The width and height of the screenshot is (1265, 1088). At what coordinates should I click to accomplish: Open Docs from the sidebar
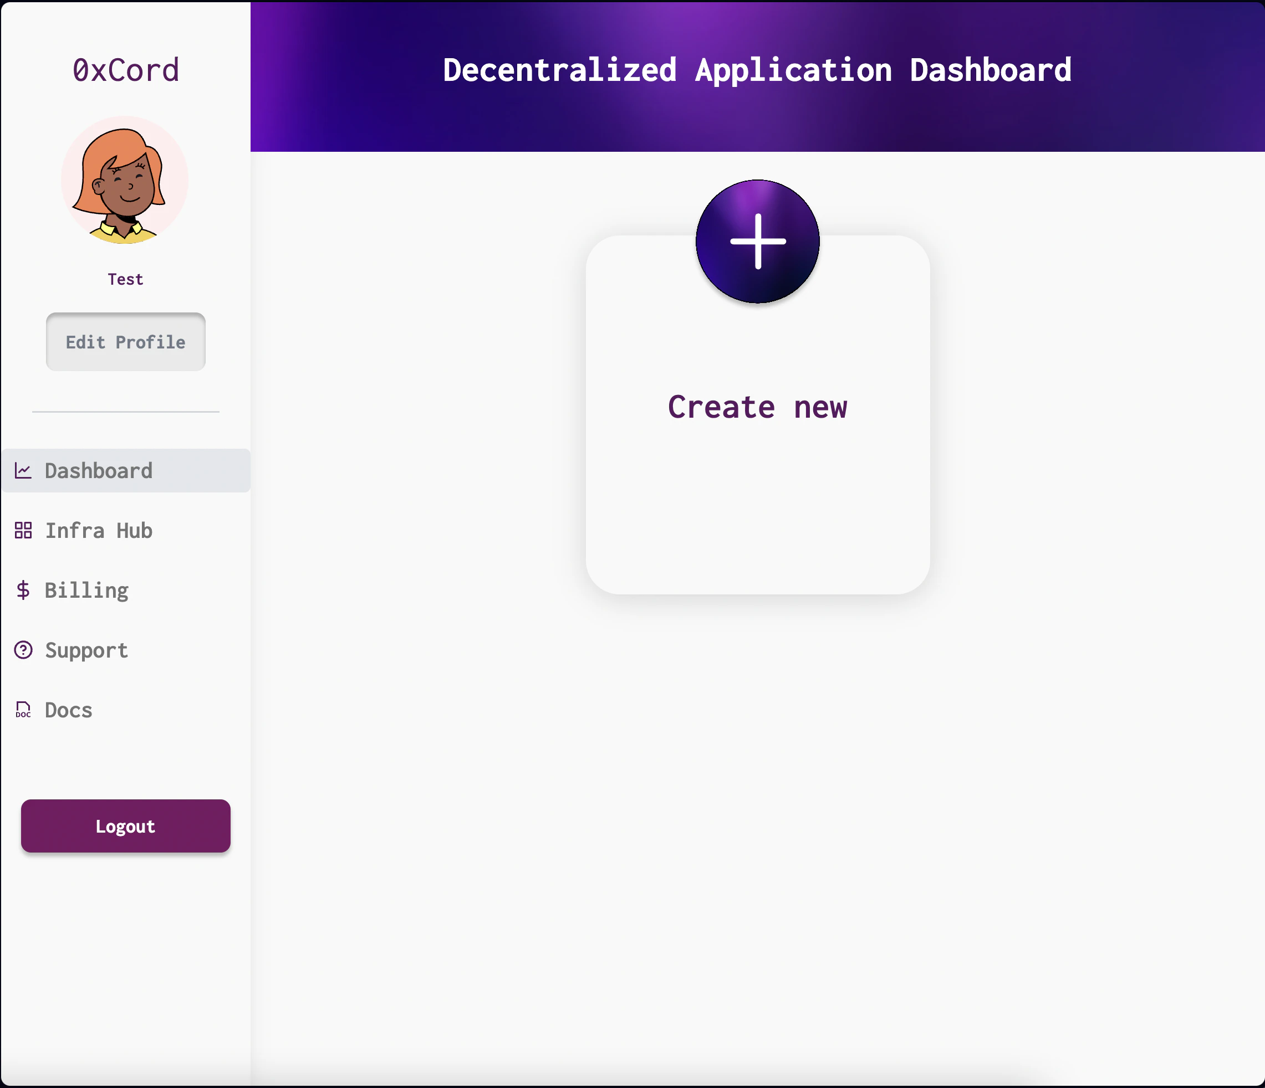tap(68, 710)
